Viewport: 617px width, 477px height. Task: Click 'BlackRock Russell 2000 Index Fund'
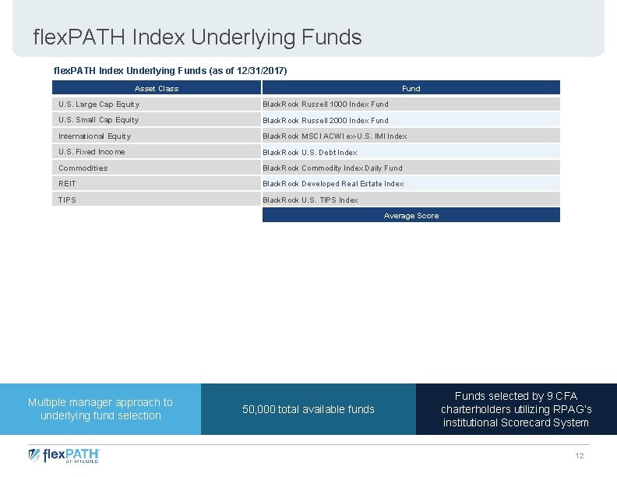(x=411, y=120)
